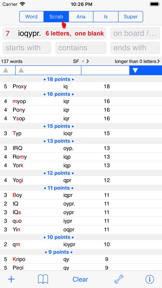Select the Is tab
Viewport: 162px width, 288px height.
click(106, 17)
